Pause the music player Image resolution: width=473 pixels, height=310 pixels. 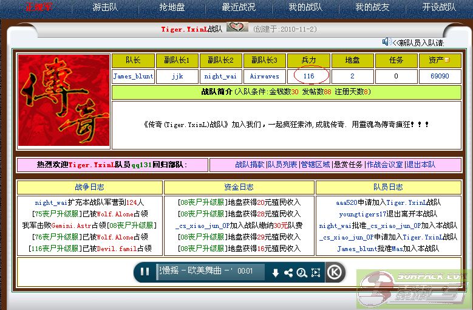click(145, 272)
